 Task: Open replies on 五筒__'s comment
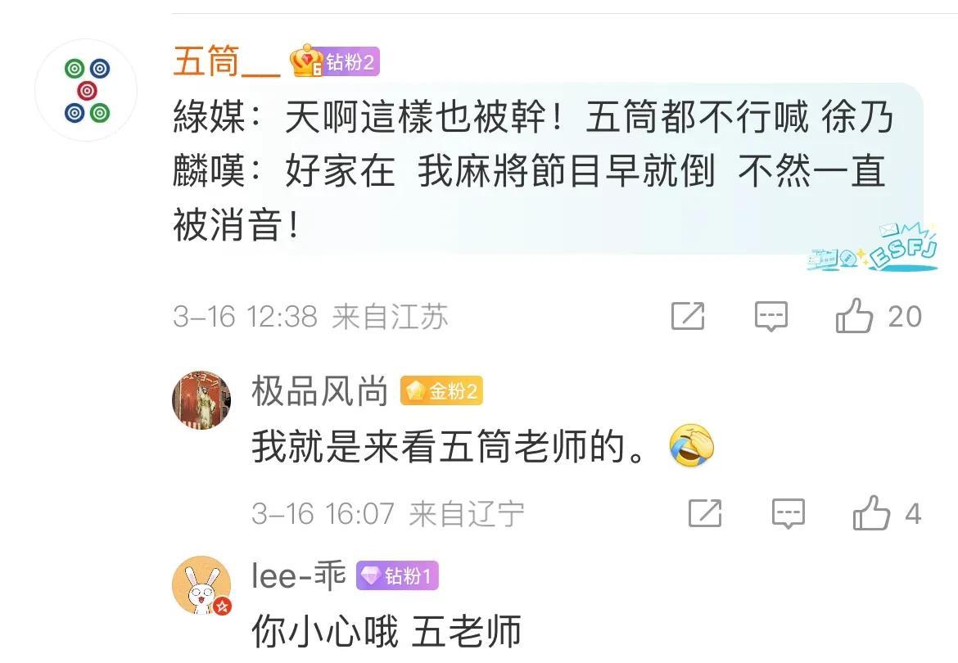(x=771, y=316)
